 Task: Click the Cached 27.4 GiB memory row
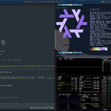pos(67,86)
